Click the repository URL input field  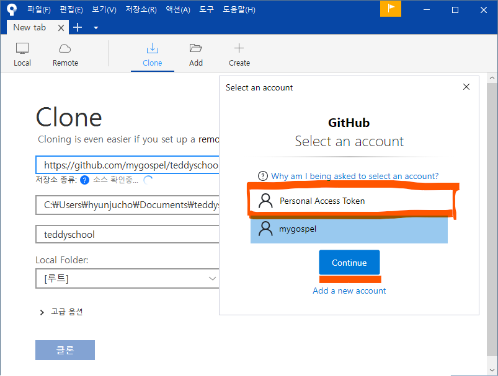click(127, 165)
